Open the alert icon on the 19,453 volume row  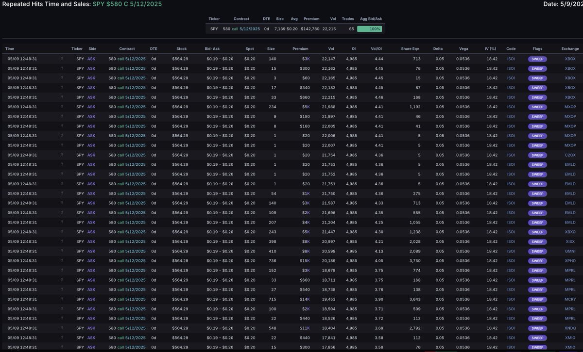[x=62, y=299]
